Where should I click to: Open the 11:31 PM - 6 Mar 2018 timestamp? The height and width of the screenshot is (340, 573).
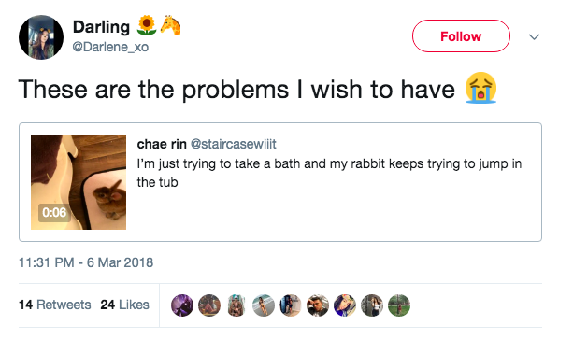86,262
